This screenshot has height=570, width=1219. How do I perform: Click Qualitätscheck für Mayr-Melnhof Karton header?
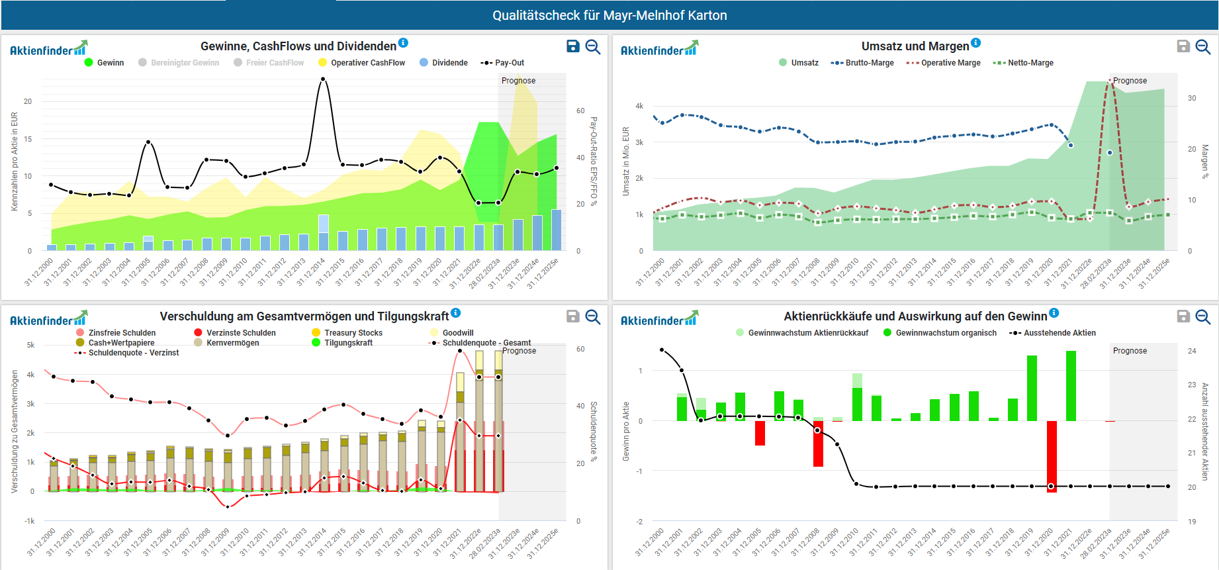click(x=609, y=15)
